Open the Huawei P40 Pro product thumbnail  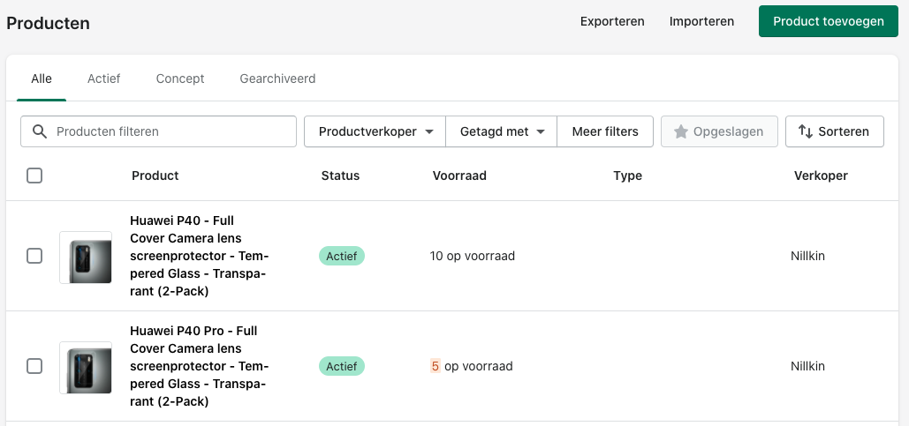pyautogui.click(x=86, y=368)
